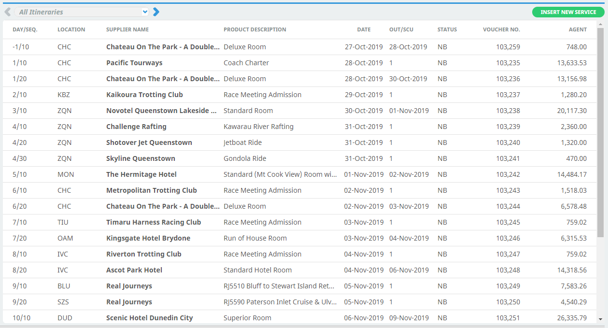Sort by the Day/Seq. column header
This screenshot has width=608, height=328.
pyautogui.click(x=25, y=29)
